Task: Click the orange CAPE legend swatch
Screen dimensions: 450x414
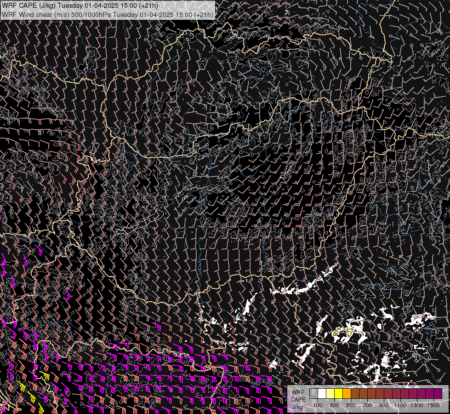Action: (x=347, y=393)
